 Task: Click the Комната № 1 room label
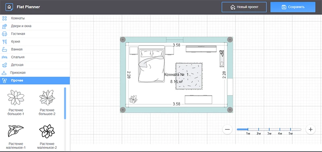pyautogui.click(x=176, y=75)
